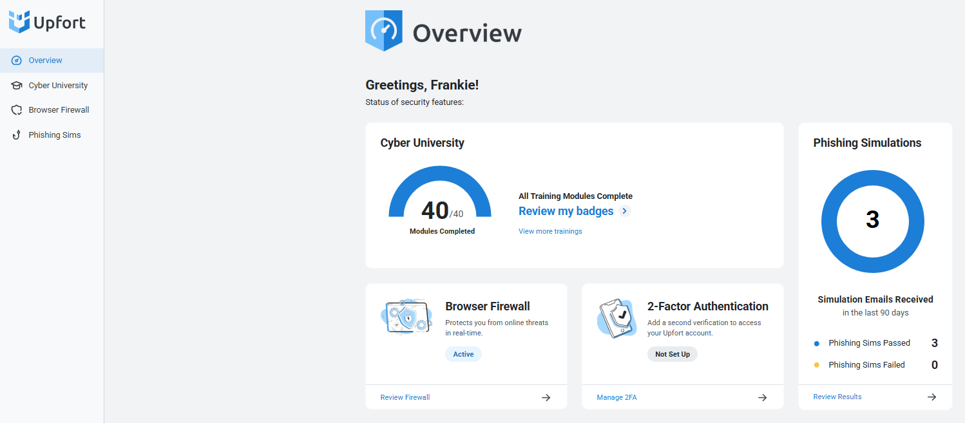Click the Phishing Simulations card heading
This screenshot has width=965, height=423.
tap(867, 143)
